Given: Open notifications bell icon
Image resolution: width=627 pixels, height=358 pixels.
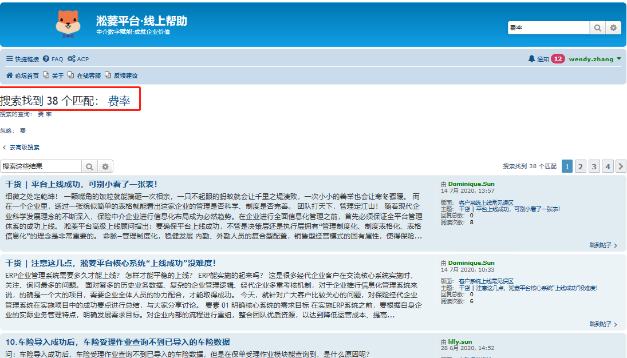Looking at the screenshot, I should click(x=531, y=59).
